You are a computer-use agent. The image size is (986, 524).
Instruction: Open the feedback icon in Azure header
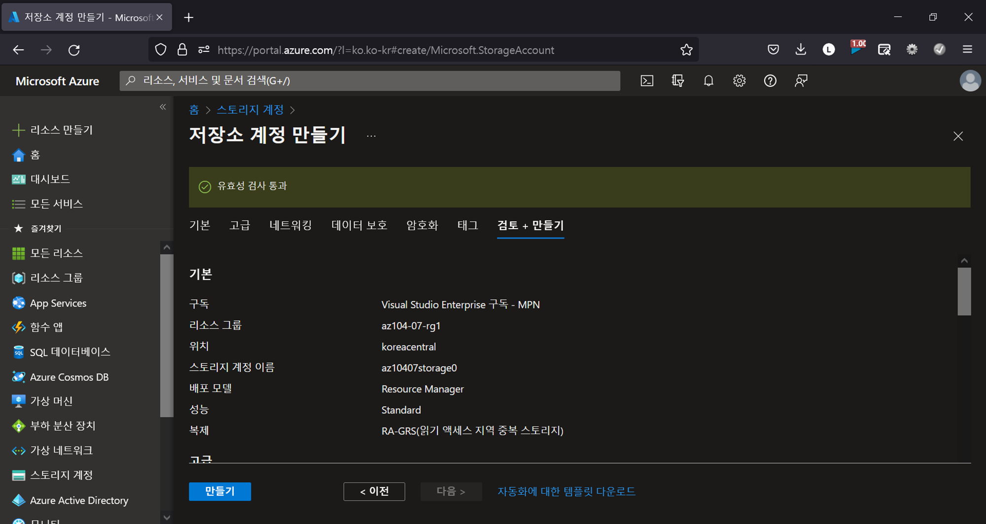(x=801, y=81)
